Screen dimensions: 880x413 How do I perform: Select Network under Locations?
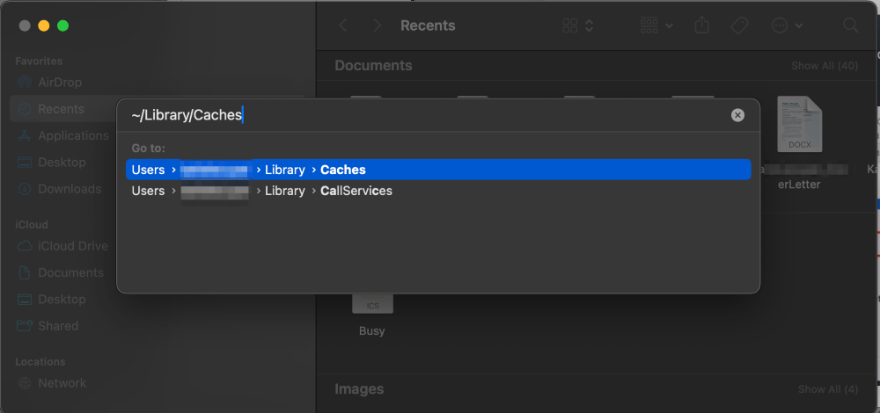tap(62, 383)
